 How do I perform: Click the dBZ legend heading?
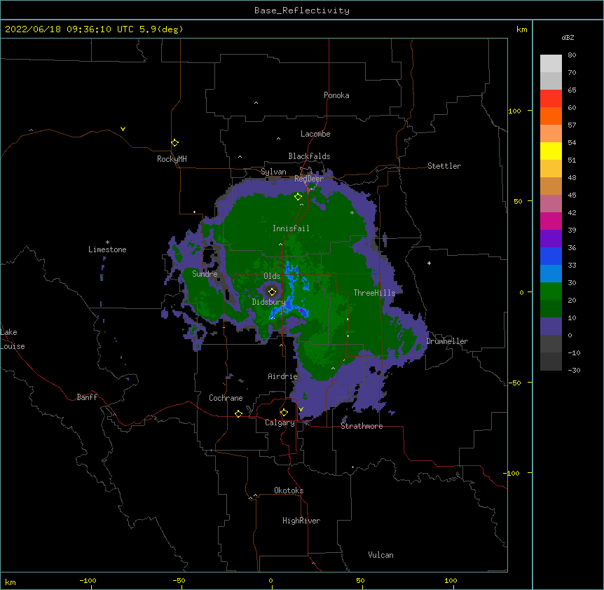click(568, 38)
